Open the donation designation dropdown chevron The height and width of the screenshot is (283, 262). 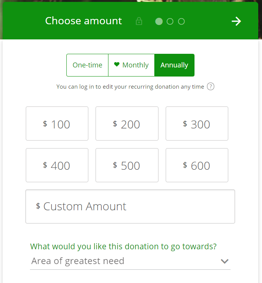(225, 261)
